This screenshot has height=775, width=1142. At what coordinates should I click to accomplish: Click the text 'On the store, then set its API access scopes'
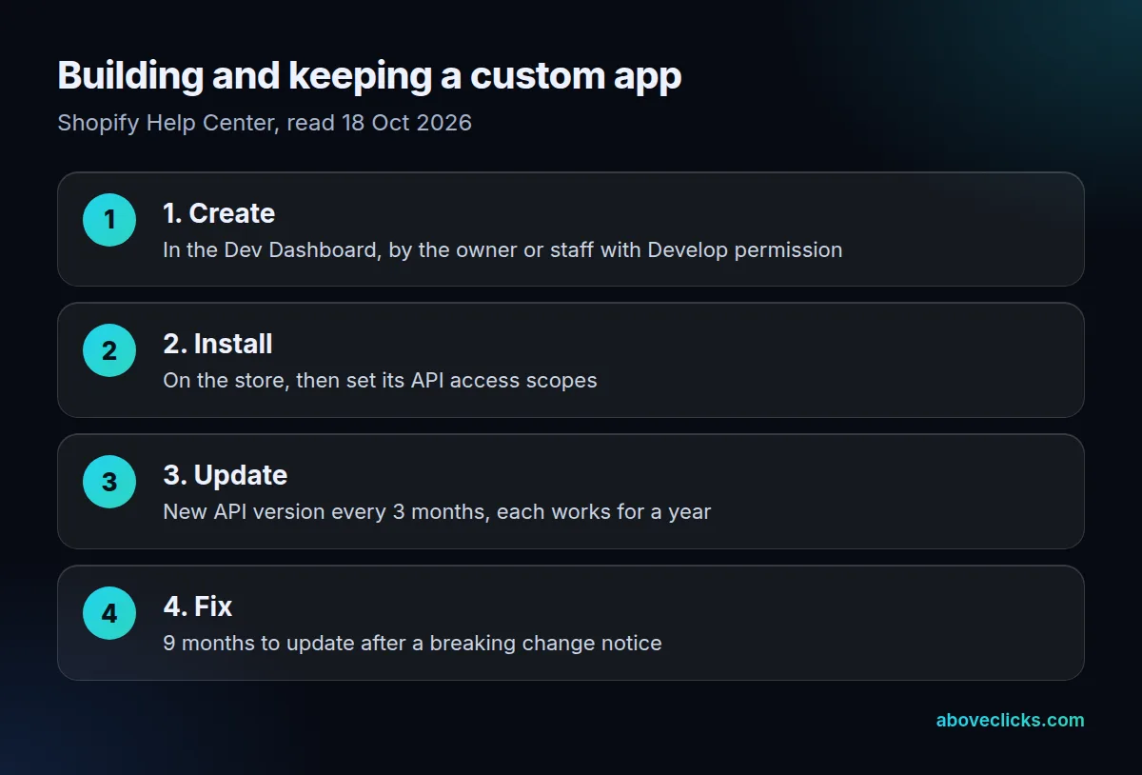point(380,381)
